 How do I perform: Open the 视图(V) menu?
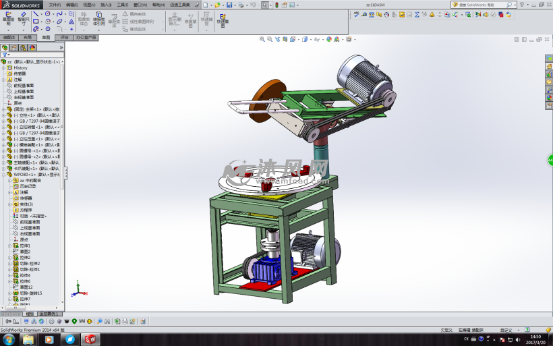pyautogui.click(x=89, y=5)
